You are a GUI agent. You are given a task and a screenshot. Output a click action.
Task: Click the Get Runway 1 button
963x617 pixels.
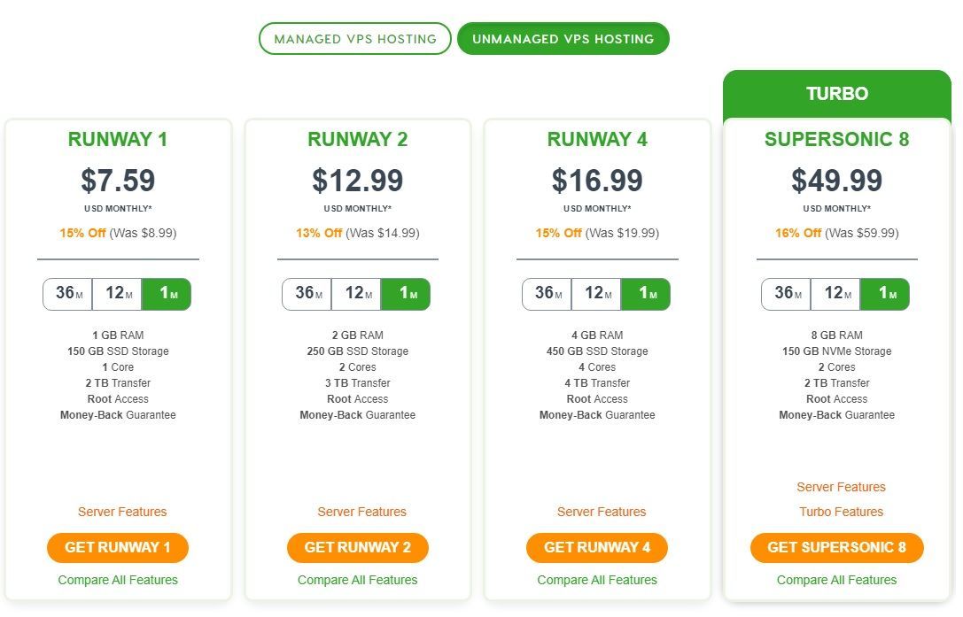[117, 548]
